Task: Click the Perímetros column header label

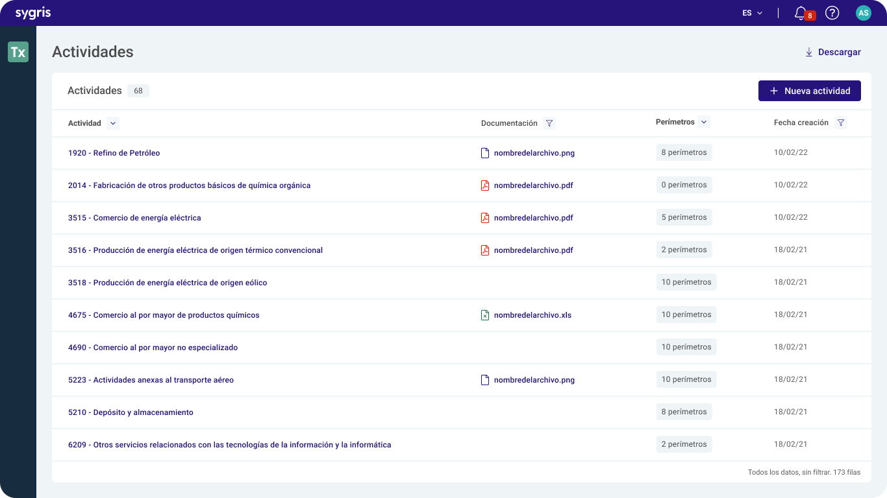Action: coord(675,122)
